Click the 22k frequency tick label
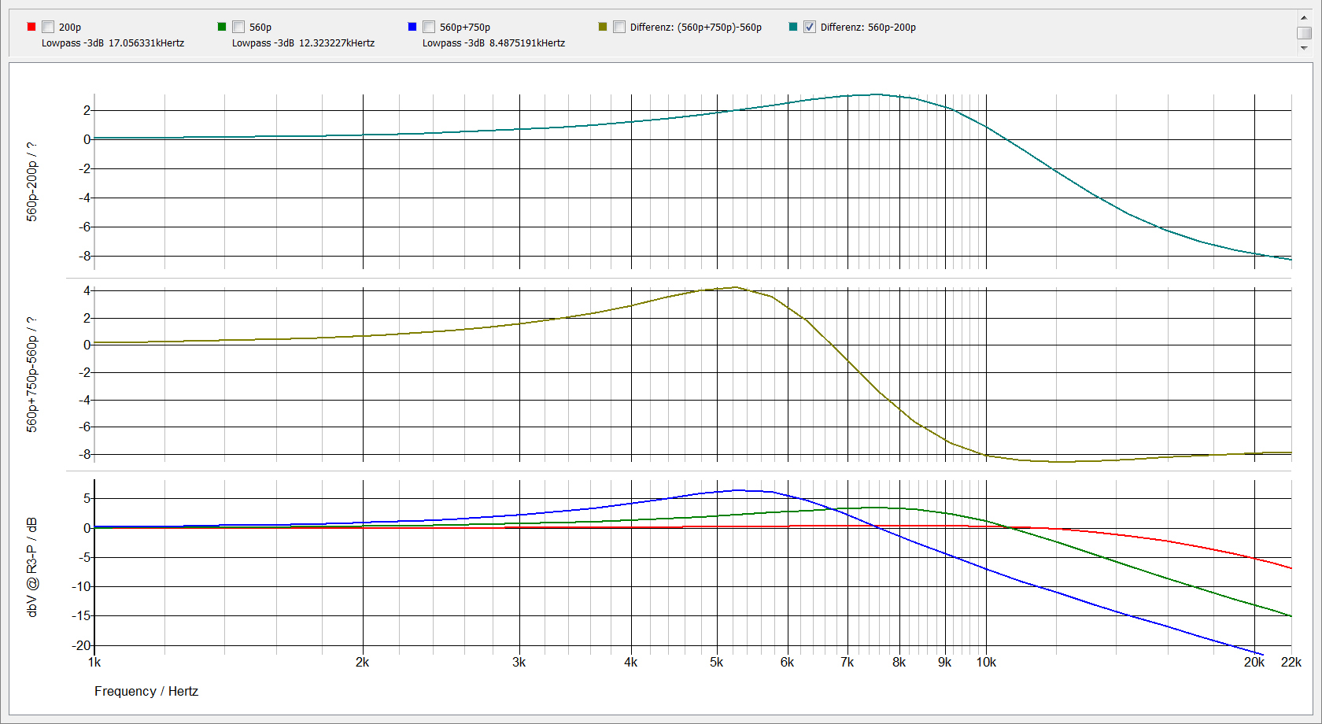This screenshot has width=1322, height=724. click(x=1291, y=663)
